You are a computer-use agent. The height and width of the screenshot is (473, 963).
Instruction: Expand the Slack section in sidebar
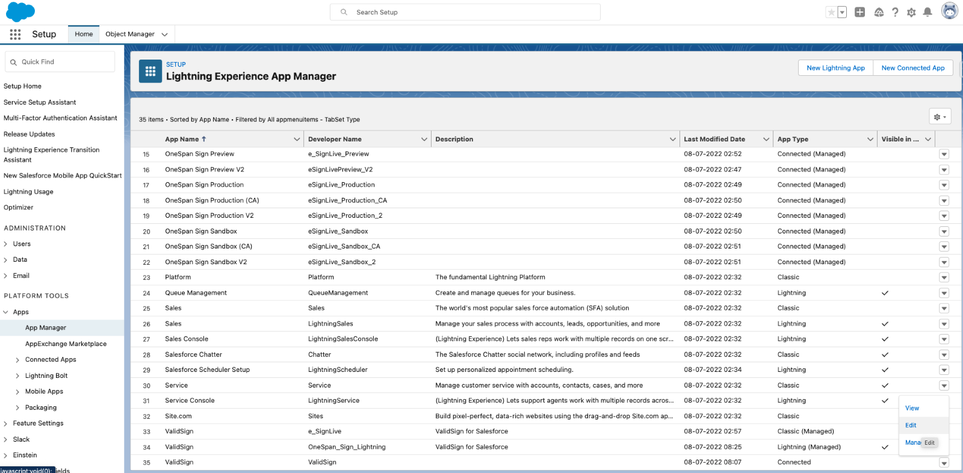coord(5,439)
